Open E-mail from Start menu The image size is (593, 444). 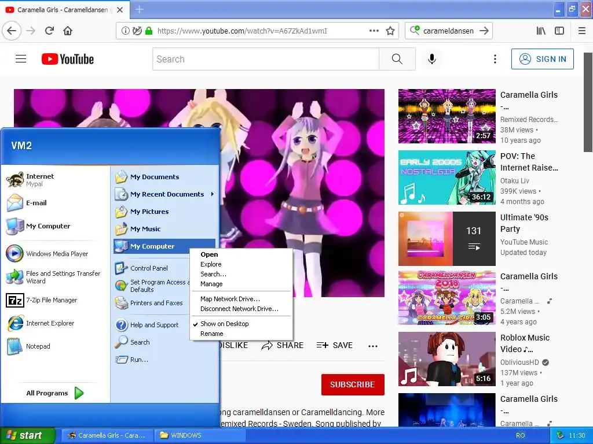pos(56,203)
